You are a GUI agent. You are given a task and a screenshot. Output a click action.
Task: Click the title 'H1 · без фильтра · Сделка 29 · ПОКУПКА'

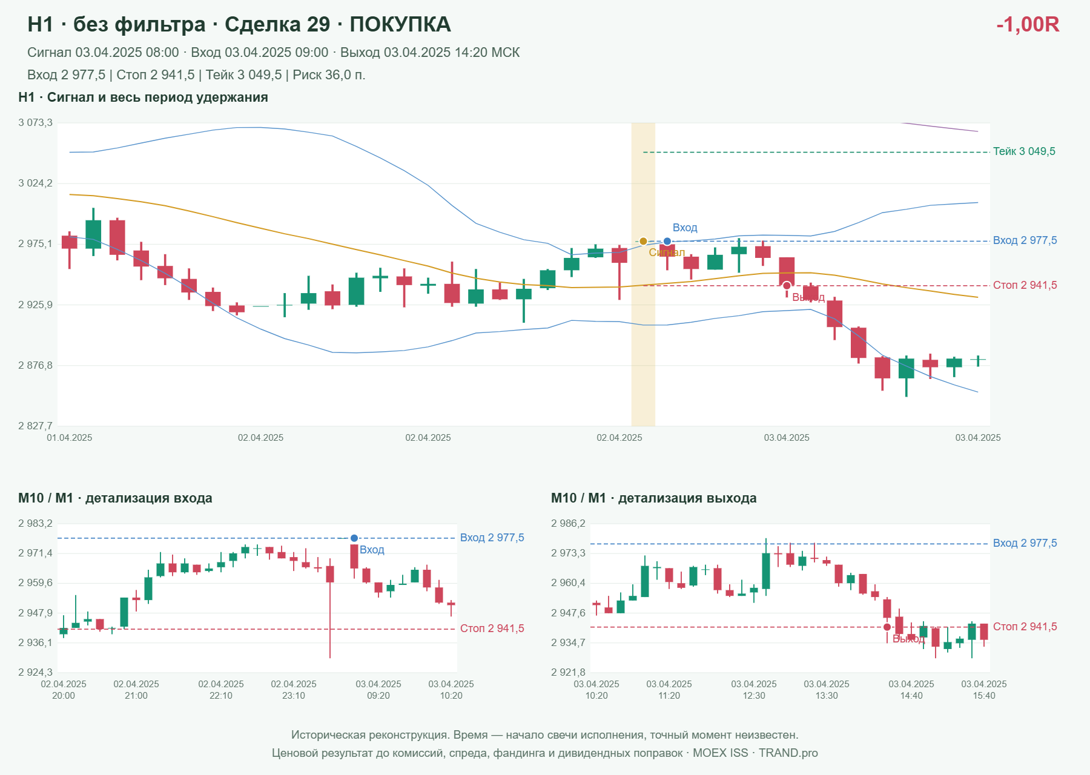[239, 24]
